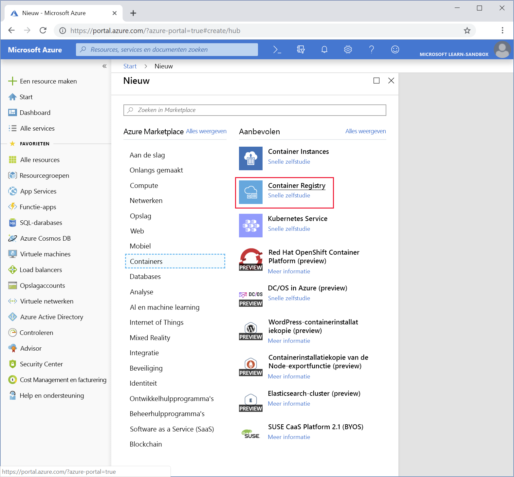
Task: Click the WordPress preview icon
Action: [x=251, y=331]
